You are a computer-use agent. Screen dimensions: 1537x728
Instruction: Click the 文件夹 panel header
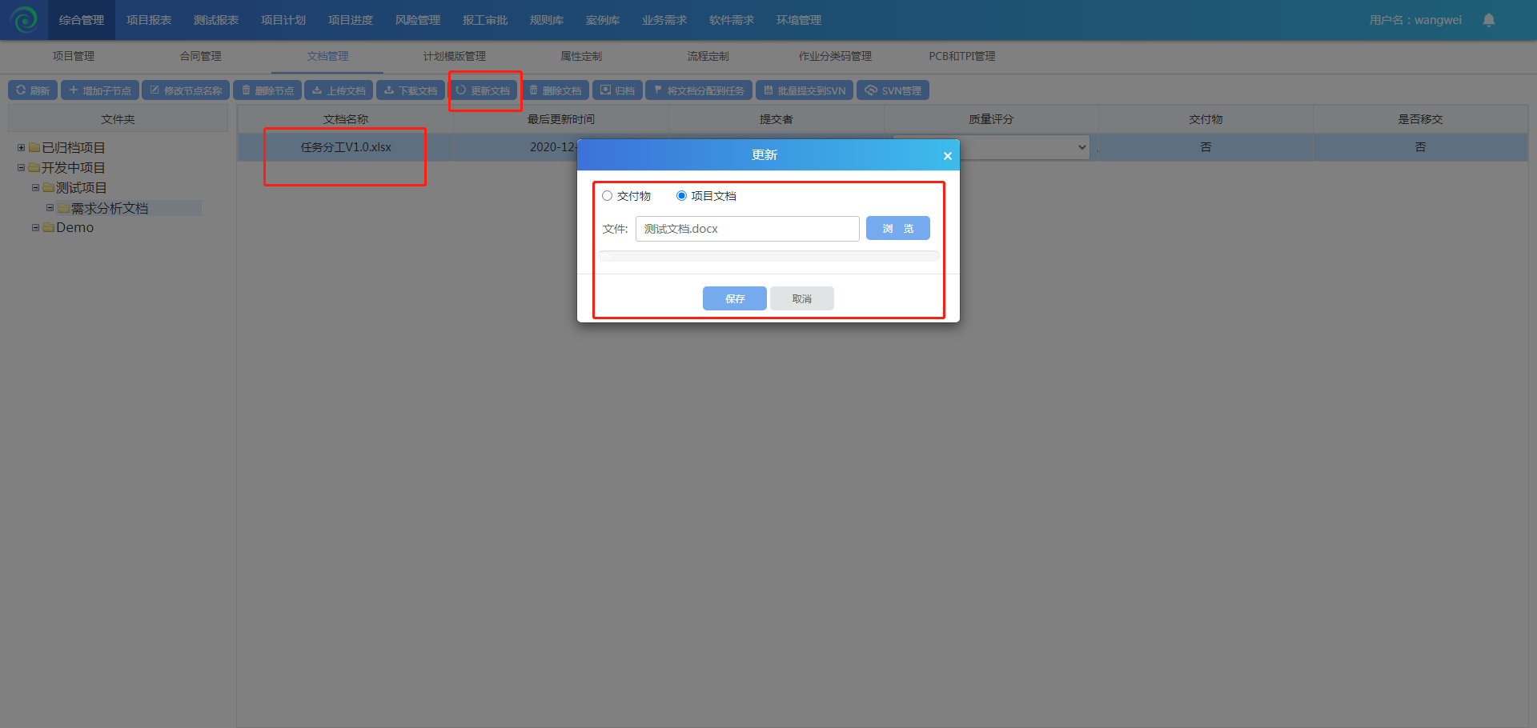click(118, 119)
